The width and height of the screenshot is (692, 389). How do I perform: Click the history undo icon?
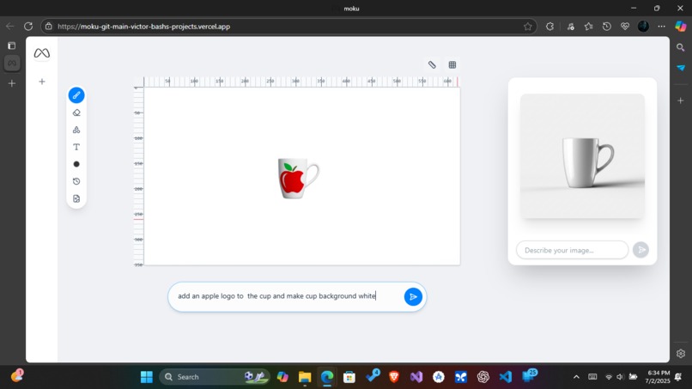point(76,181)
